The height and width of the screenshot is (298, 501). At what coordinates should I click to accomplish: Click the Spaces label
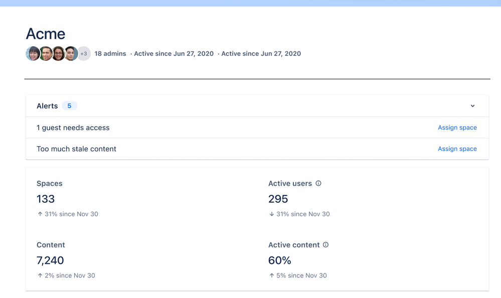tap(50, 183)
